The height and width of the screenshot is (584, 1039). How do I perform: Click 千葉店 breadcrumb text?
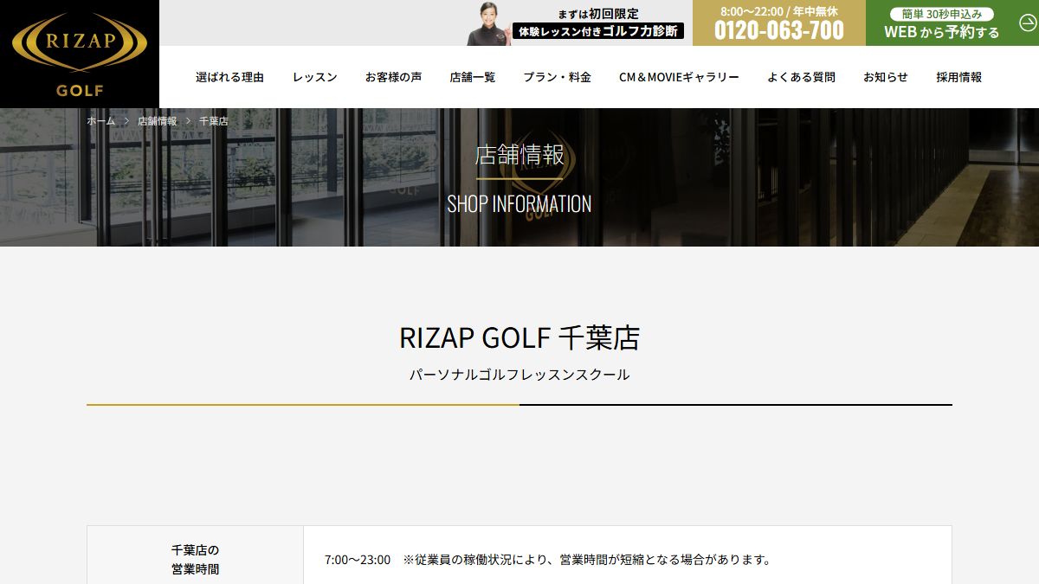coord(214,121)
